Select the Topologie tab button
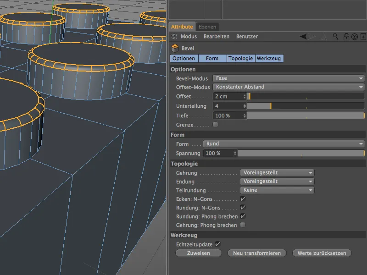The height and width of the screenshot is (275, 367). tap(240, 58)
